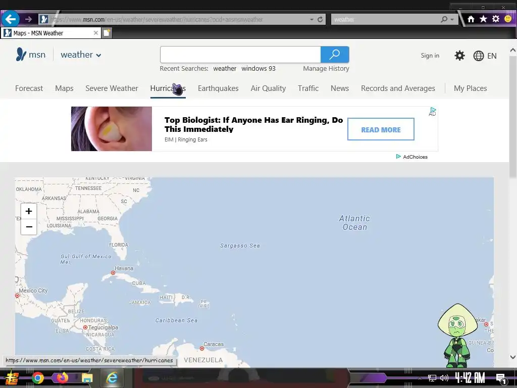Open the network tray icon
Image resolution: width=517 pixels, height=388 pixels.
point(432,378)
